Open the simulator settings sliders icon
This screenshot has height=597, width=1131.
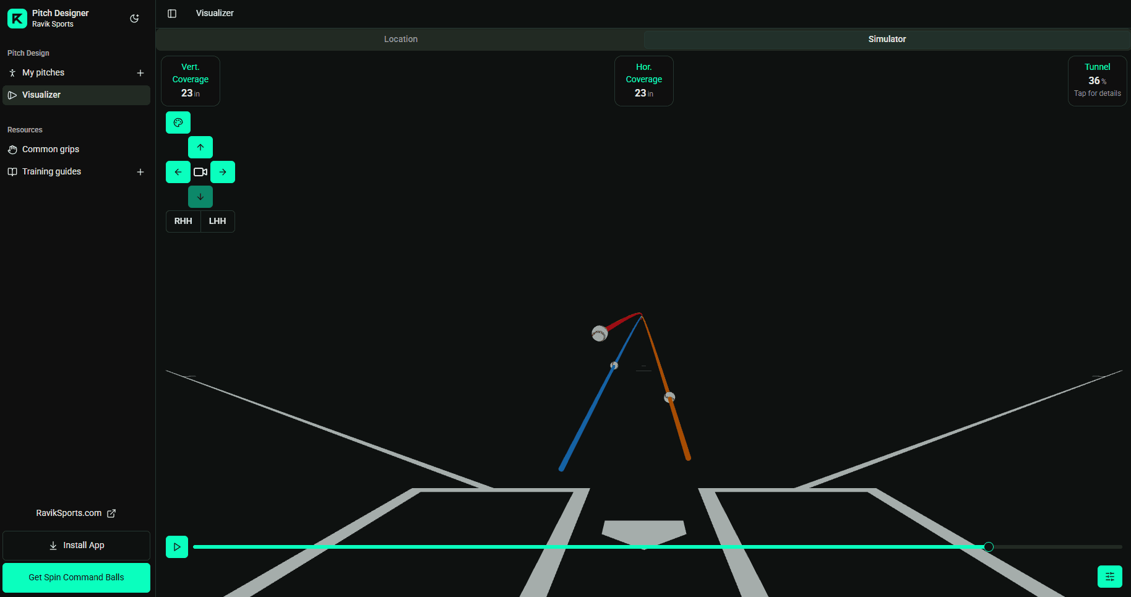1109,576
